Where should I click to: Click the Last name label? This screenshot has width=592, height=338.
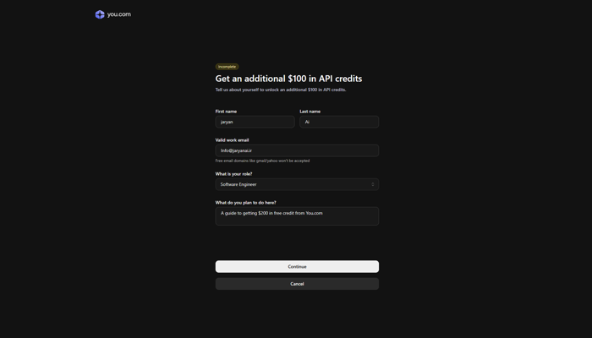(x=310, y=112)
